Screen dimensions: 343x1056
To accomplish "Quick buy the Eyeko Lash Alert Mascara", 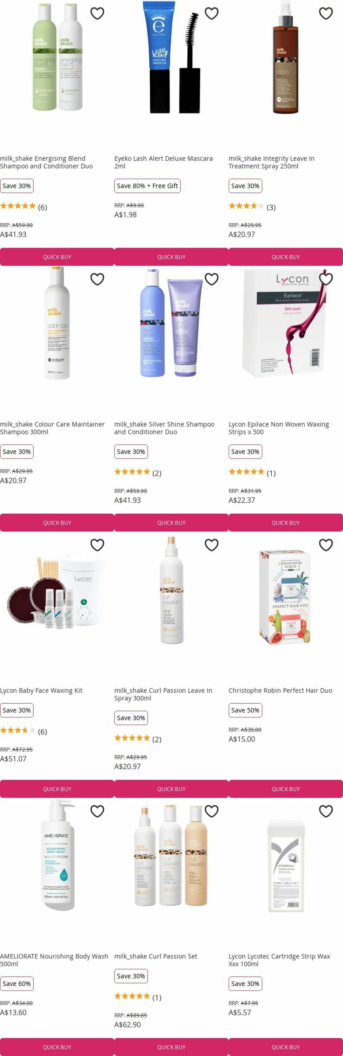I will (x=171, y=257).
